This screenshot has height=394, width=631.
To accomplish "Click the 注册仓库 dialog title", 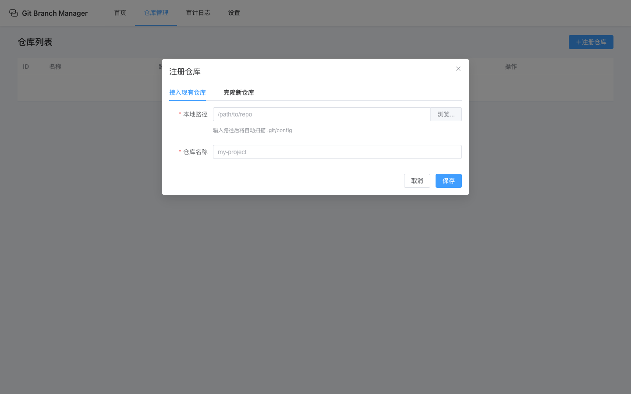I will tap(184, 71).
